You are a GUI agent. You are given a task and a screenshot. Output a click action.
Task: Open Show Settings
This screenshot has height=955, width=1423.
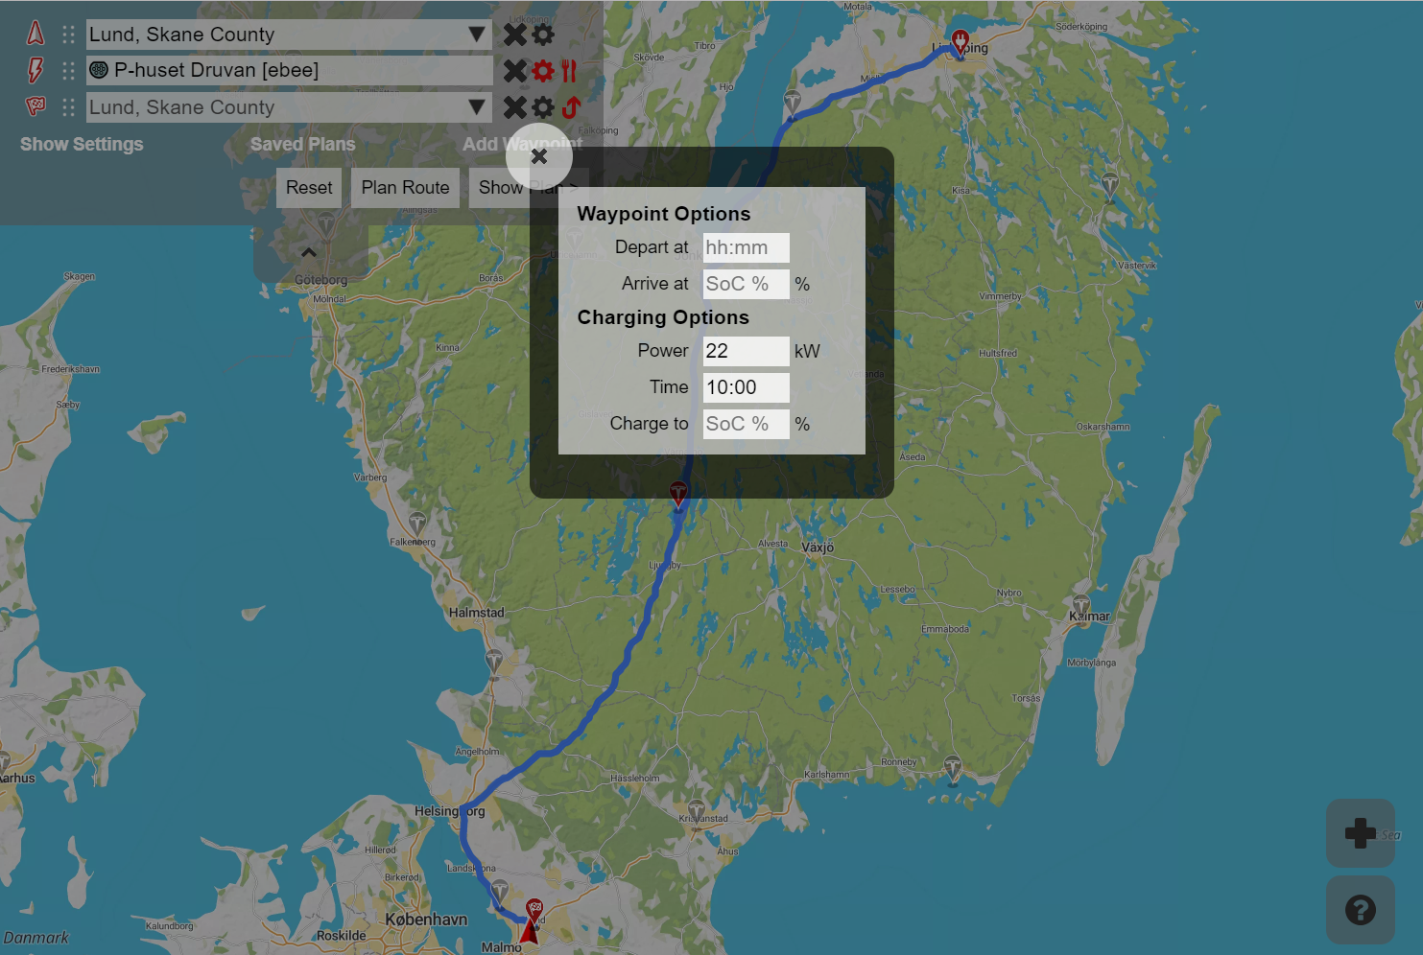(82, 144)
